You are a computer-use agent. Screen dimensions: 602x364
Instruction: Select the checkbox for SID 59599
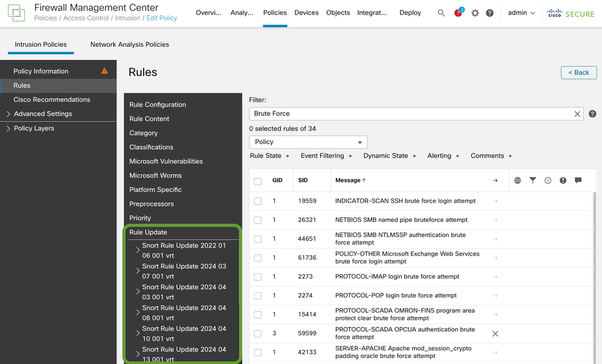click(258, 334)
